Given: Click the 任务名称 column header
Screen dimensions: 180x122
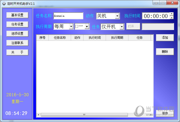Looking at the screenshot, I should [x=60, y=38].
